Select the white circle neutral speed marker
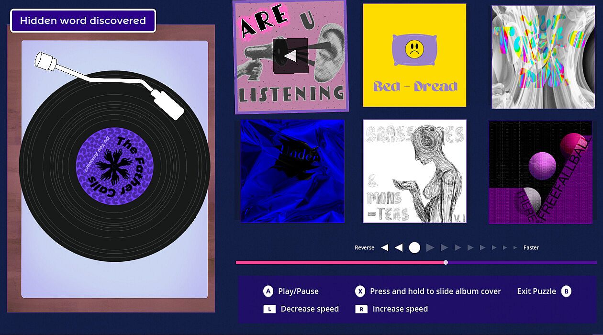Image resolution: width=603 pixels, height=335 pixels. [x=414, y=247]
